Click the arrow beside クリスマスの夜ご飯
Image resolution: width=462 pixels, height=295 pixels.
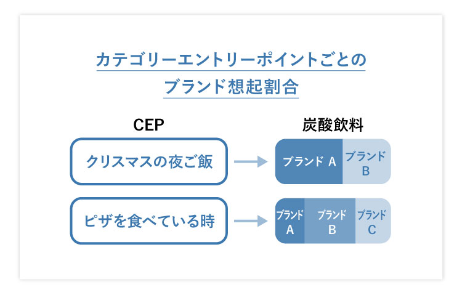(251, 161)
